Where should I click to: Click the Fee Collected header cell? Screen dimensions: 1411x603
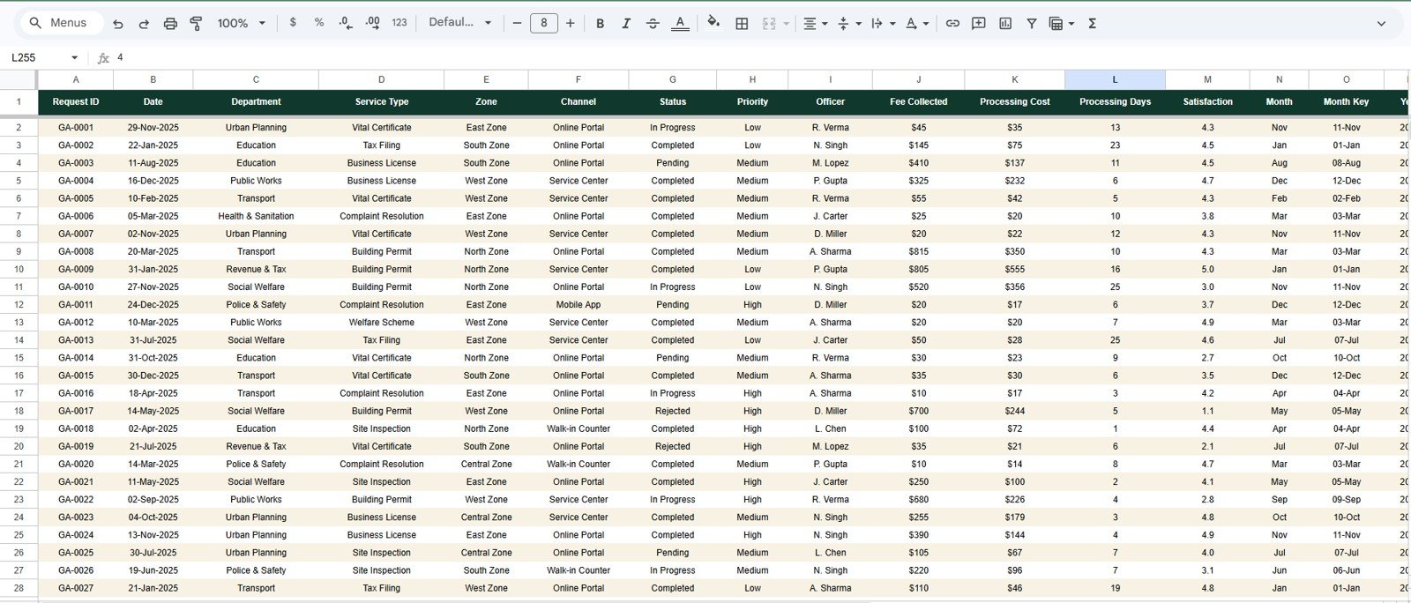[918, 102]
